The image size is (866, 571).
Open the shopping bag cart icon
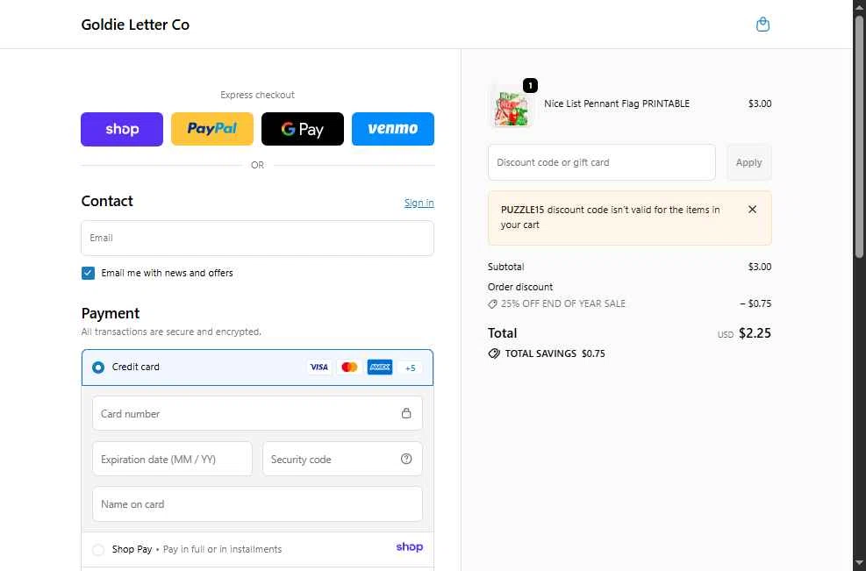(x=762, y=25)
